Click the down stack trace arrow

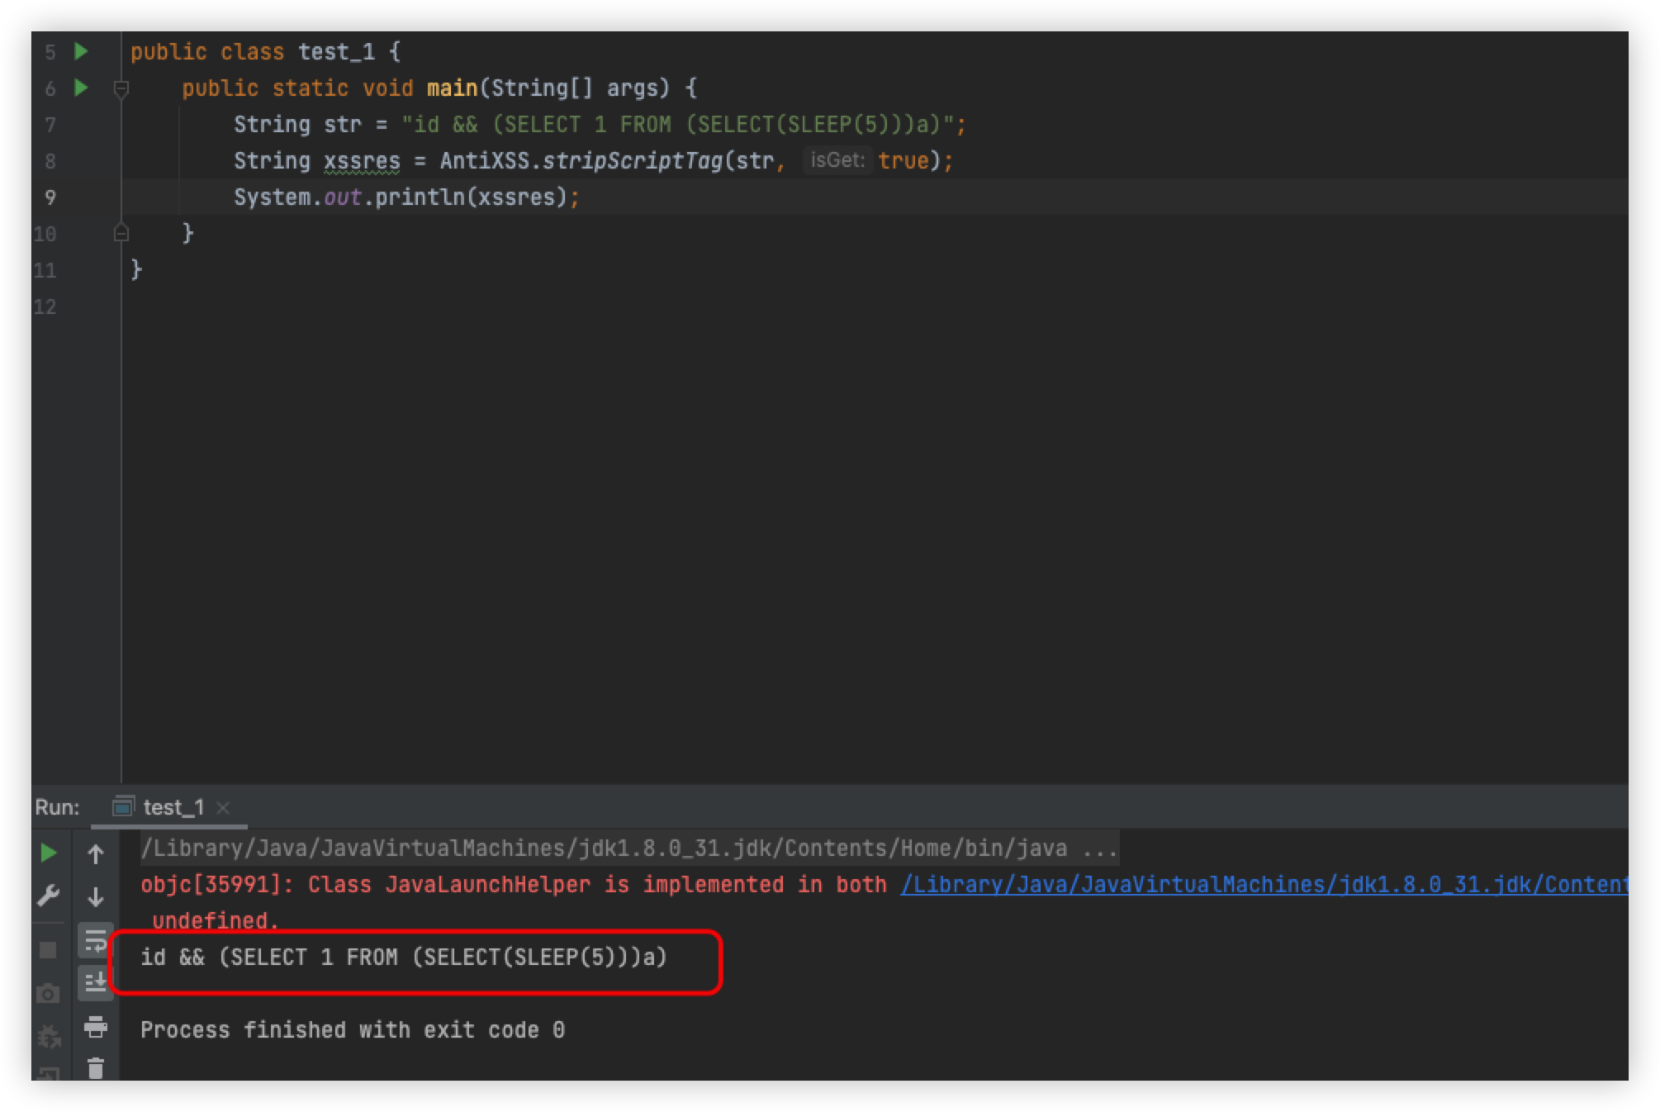click(x=96, y=896)
